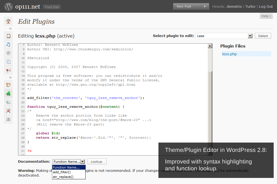The width and height of the screenshot is (277, 184).
Task: Click the New Post button
Action: [187, 7]
